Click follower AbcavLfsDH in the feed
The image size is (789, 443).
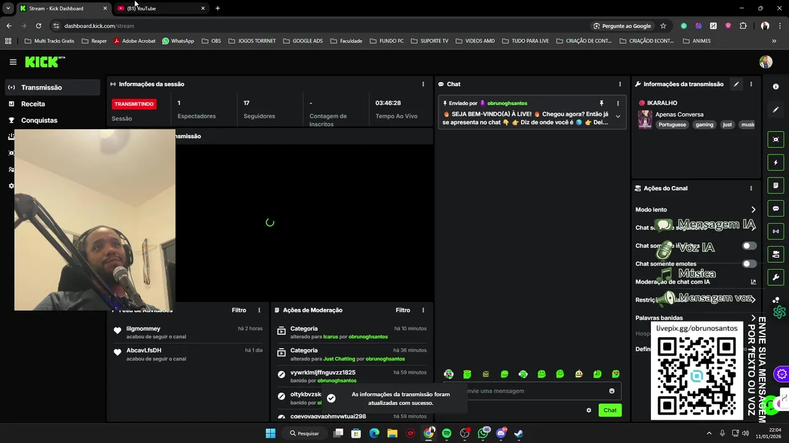pyautogui.click(x=144, y=350)
